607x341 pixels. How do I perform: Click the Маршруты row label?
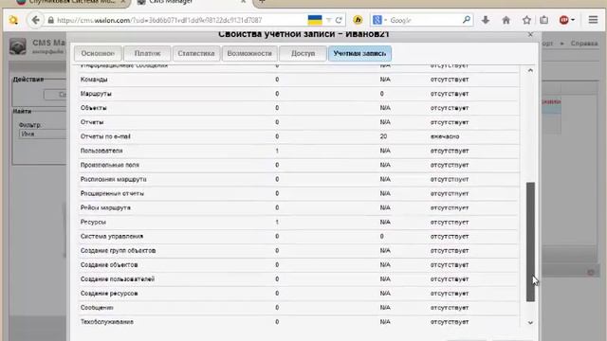pyautogui.click(x=96, y=94)
